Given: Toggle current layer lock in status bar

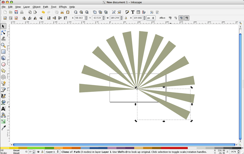Looking at the screenshot, I should tap(42, 152).
